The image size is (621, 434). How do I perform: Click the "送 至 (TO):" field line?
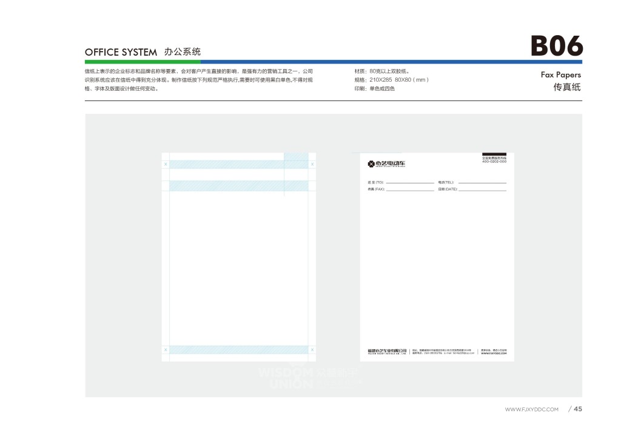pos(401,183)
